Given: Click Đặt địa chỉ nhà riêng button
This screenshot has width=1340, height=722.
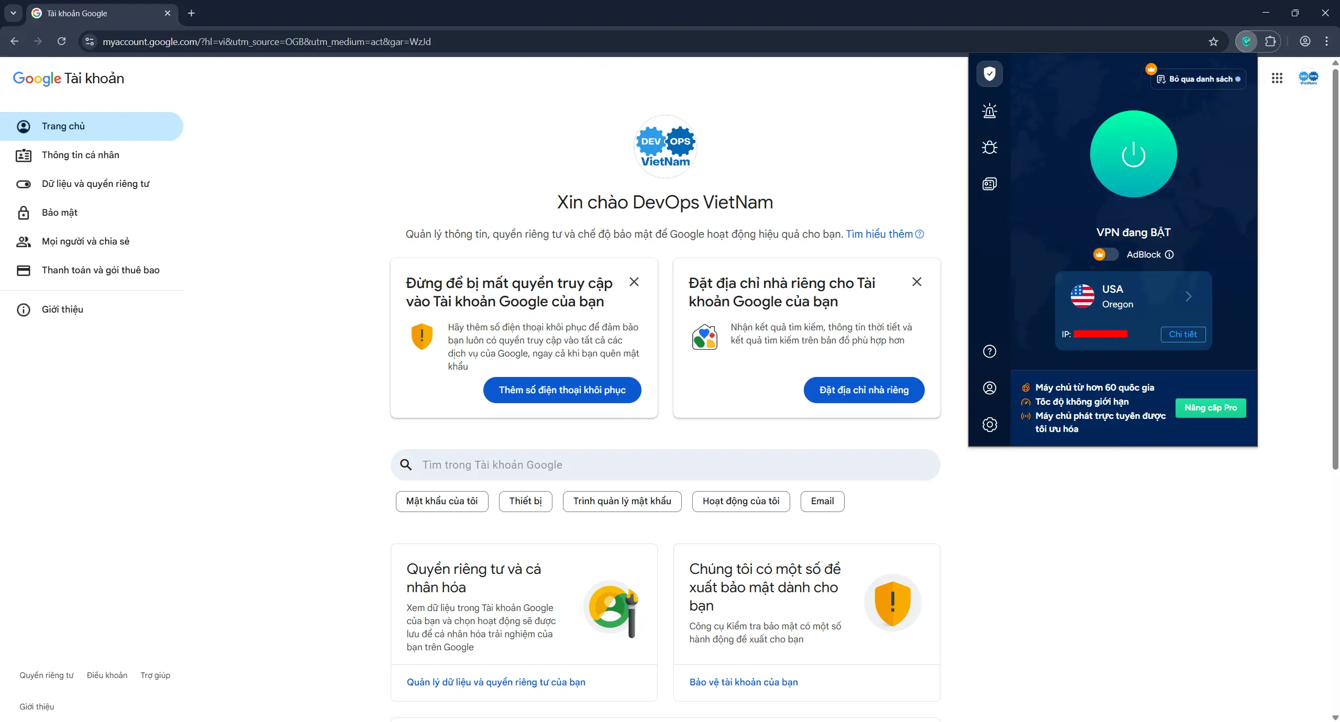Looking at the screenshot, I should pos(864,390).
